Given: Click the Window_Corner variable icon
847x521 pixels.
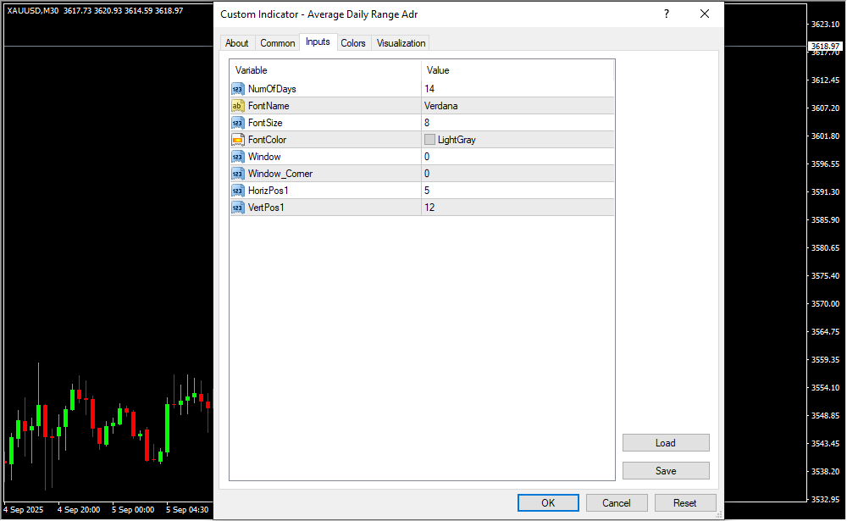Looking at the screenshot, I should pos(237,174).
